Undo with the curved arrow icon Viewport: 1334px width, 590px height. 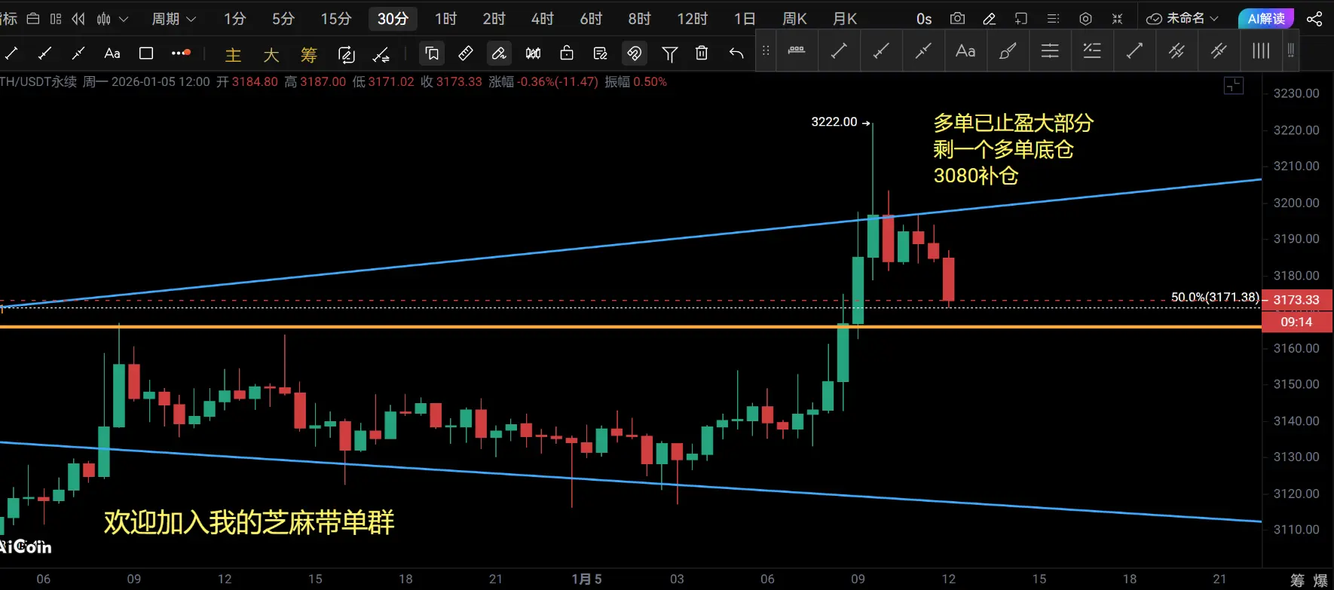[x=736, y=53]
